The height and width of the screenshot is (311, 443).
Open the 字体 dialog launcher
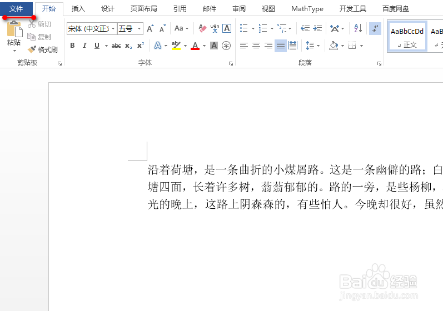point(231,63)
